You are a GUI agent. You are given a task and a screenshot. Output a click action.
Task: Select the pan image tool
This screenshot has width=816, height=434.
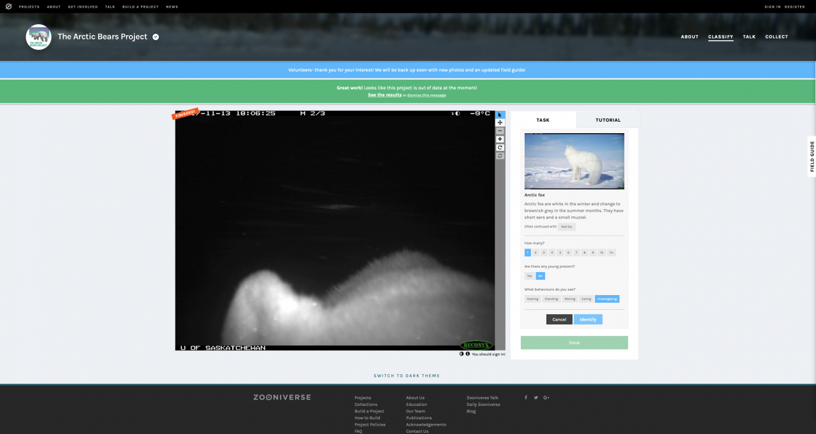(500, 122)
